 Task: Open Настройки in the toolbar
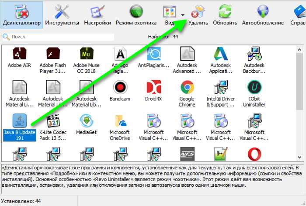[x=97, y=15]
